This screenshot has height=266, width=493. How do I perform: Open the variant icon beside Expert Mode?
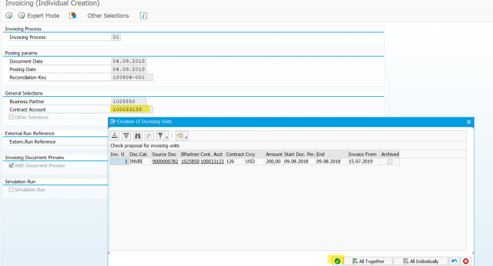(73, 15)
